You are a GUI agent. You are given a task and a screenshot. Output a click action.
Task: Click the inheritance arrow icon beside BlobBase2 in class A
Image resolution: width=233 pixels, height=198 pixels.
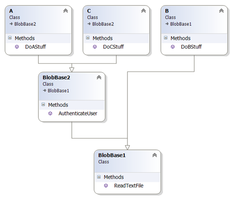[x=11, y=24]
